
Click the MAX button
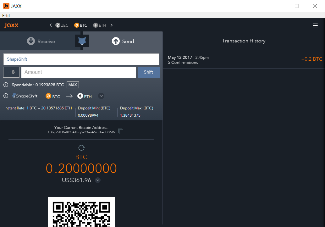[73, 85]
